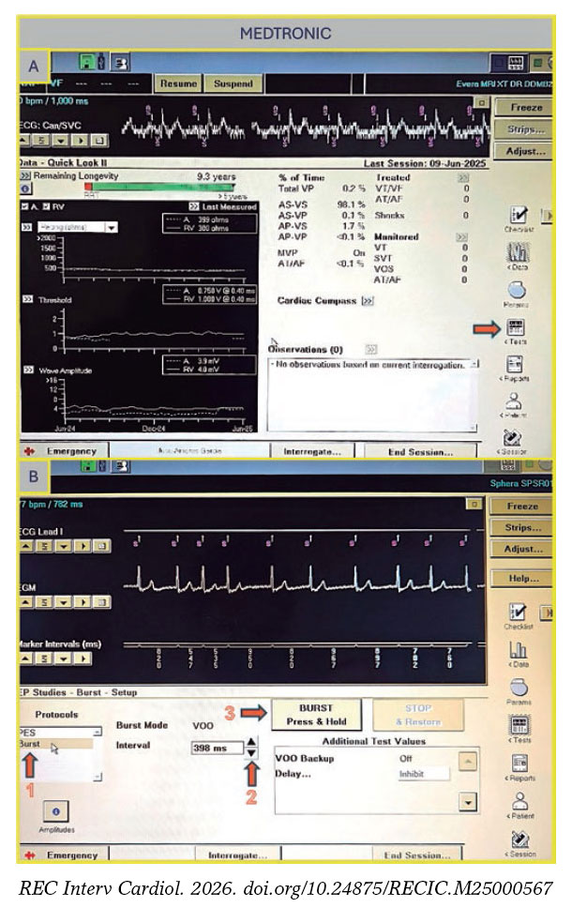This screenshot has height=908, width=572.
Task: Toggle the A lead trend checkbox
Action: point(26,206)
